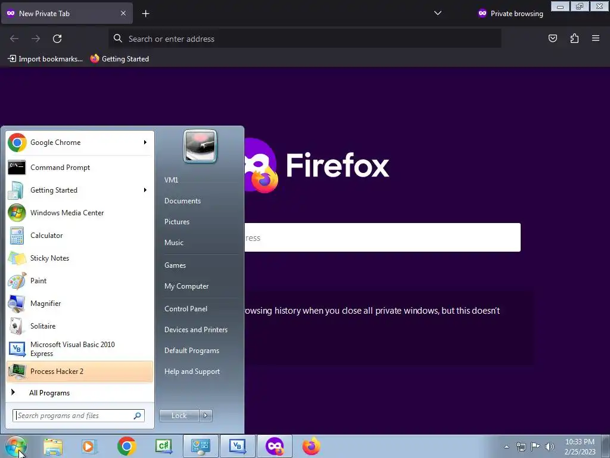
Task: Open Windows Media Player from the taskbar
Action: pos(89,446)
